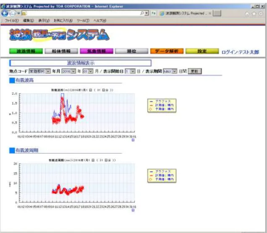This screenshot has height=233, width=267.
Task: Open the 表示開始日 day dropdown
Action: (x=130, y=71)
